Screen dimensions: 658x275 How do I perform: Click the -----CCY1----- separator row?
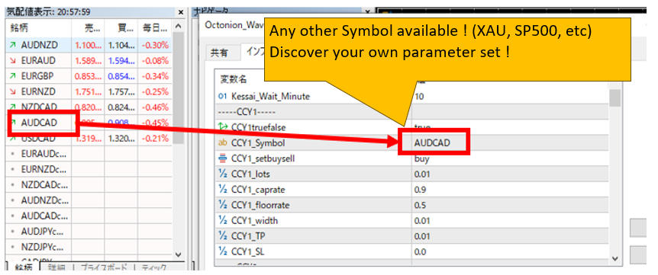pos(411,112)
